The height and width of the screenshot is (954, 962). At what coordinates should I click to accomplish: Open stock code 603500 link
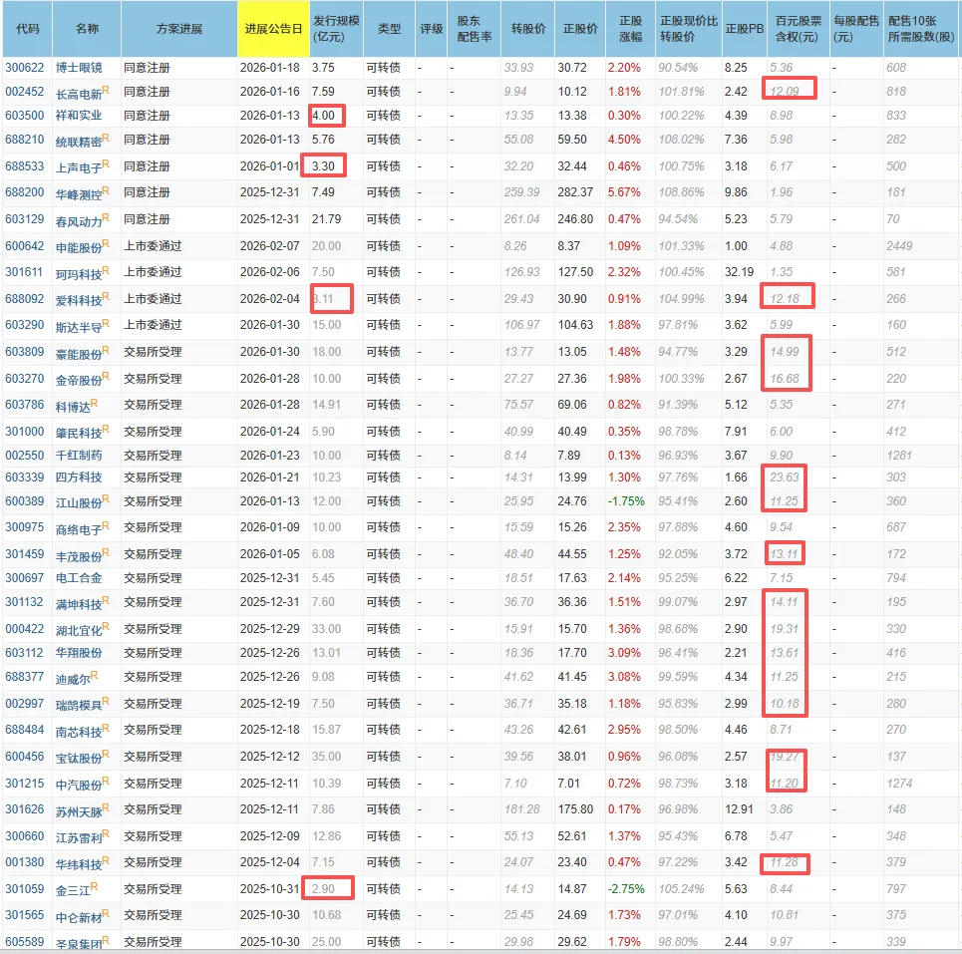coord(25,116)
